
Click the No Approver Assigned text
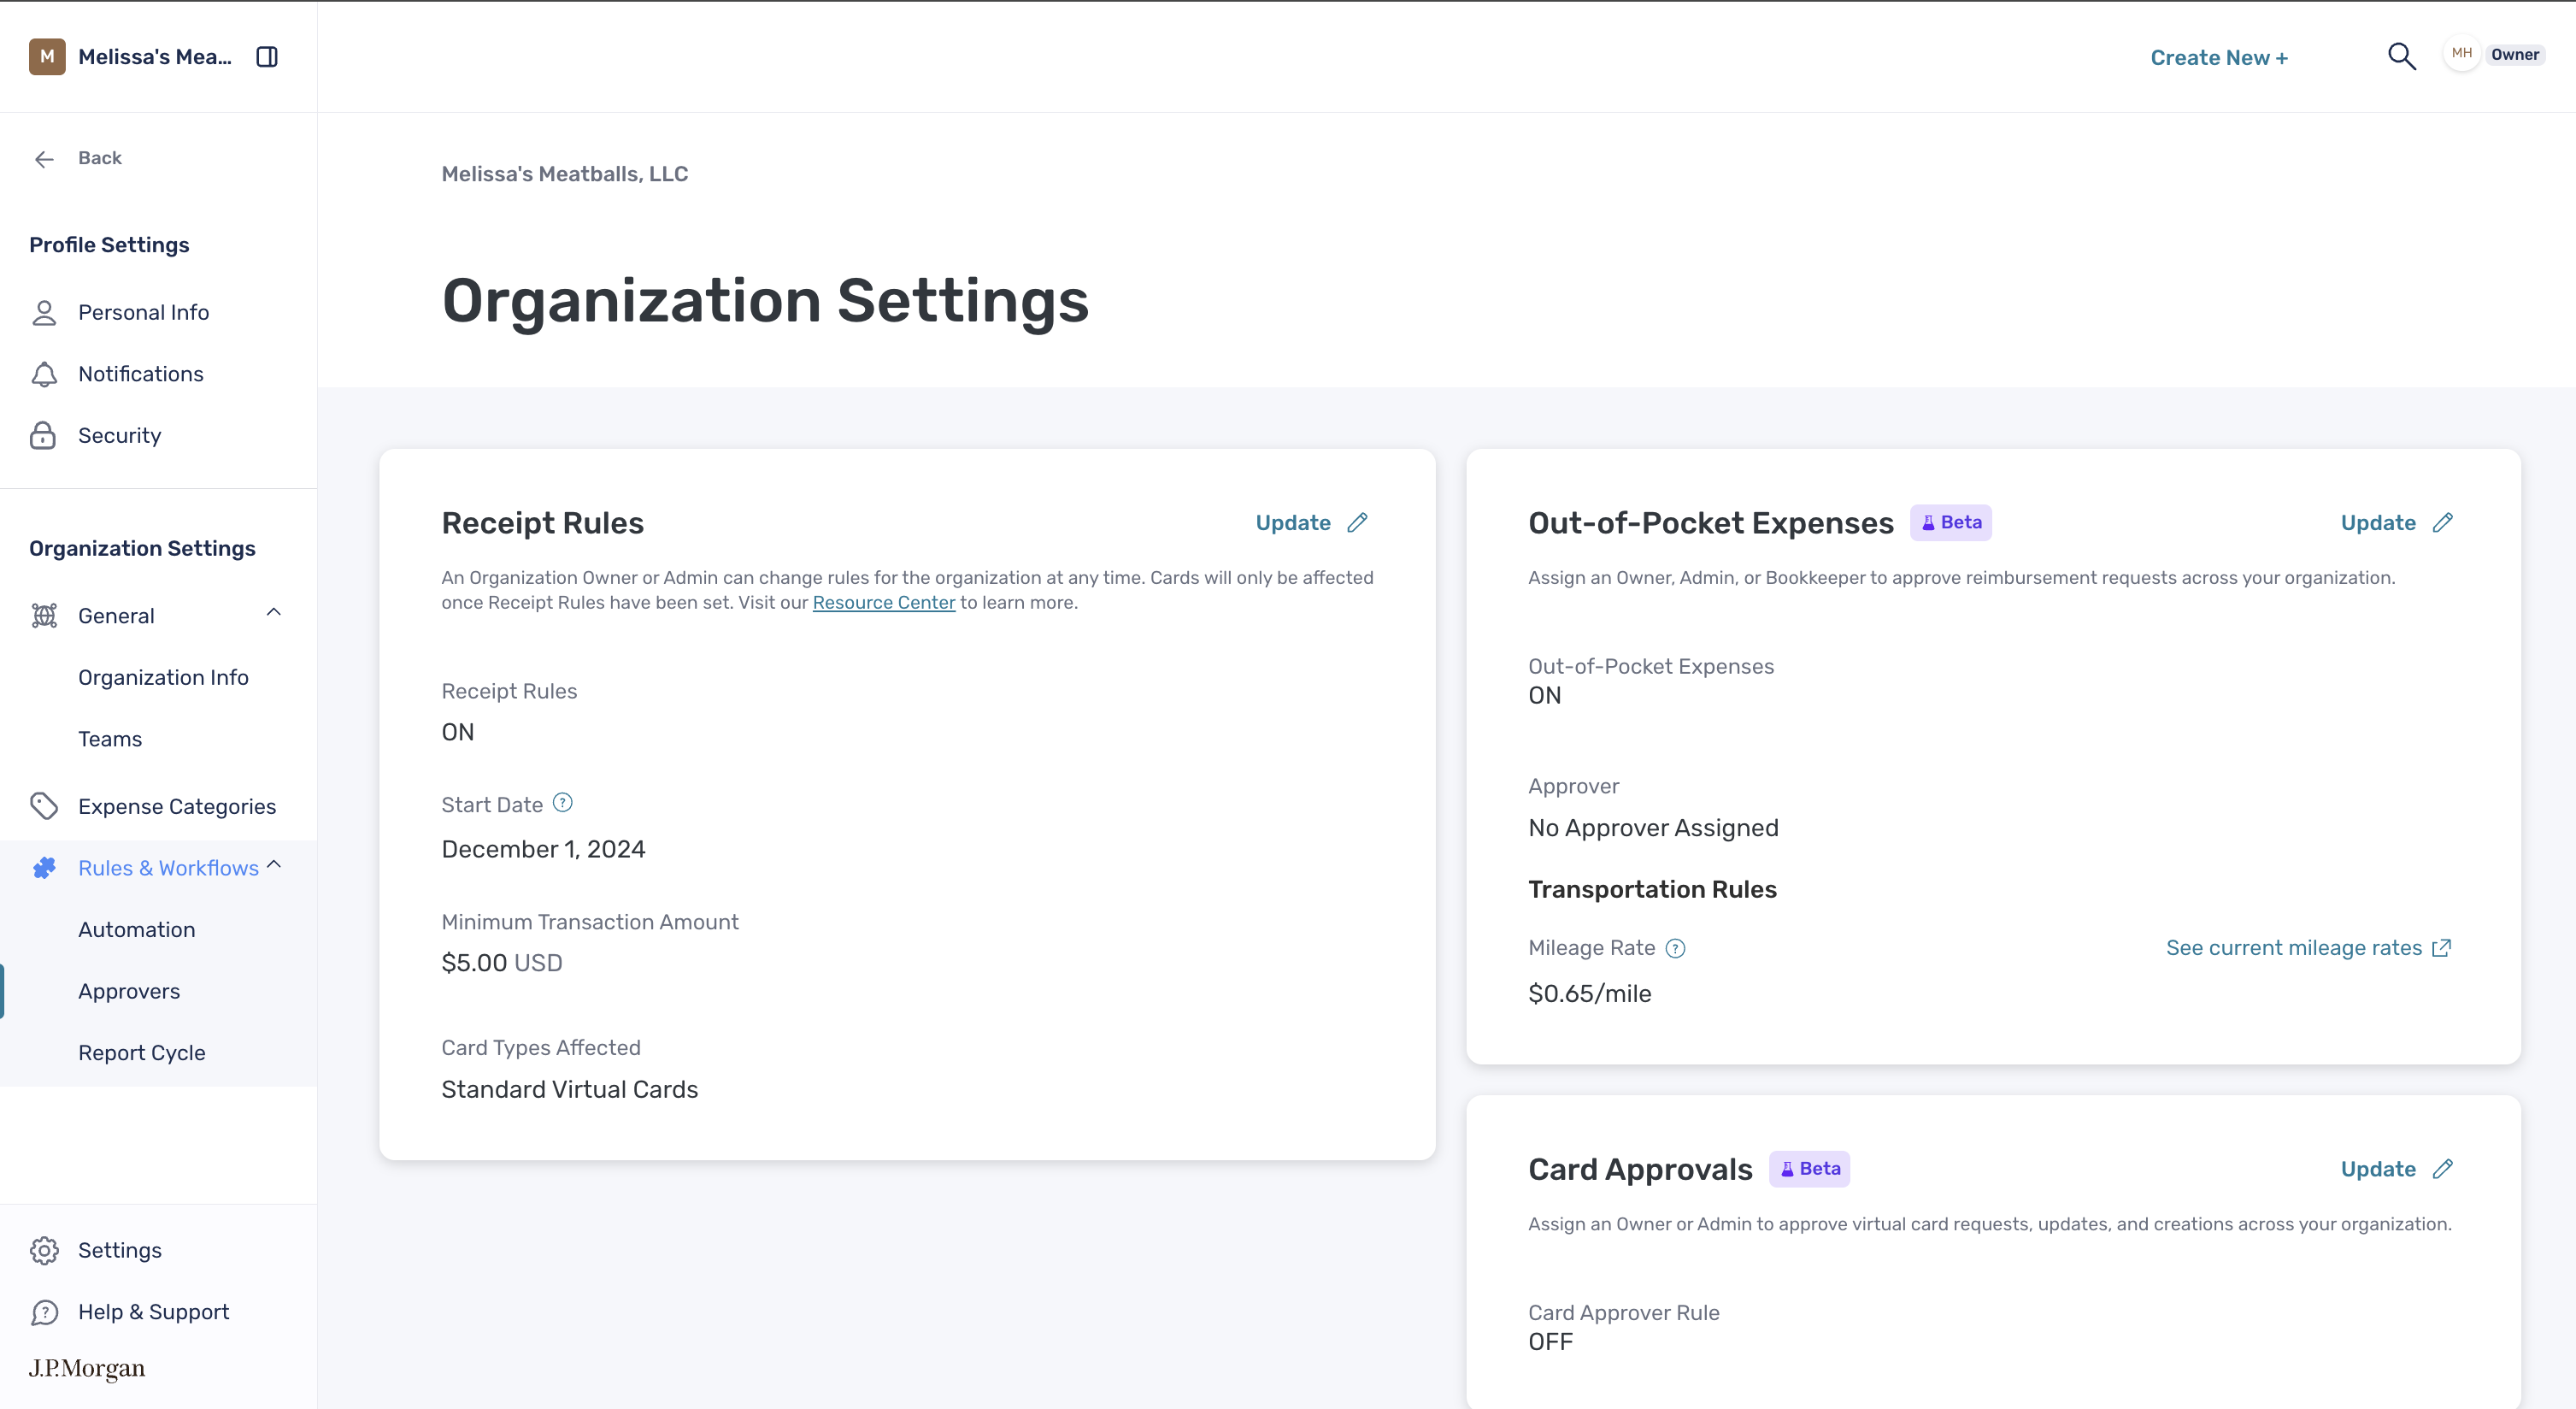coord(1653,828)
